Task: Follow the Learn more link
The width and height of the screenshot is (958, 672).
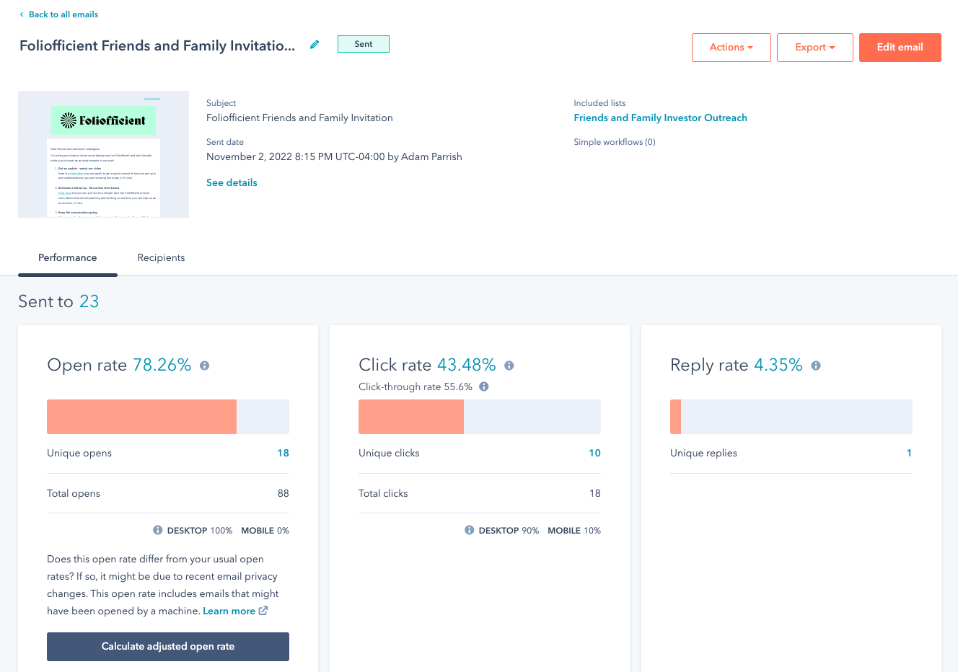Action: 229,611
